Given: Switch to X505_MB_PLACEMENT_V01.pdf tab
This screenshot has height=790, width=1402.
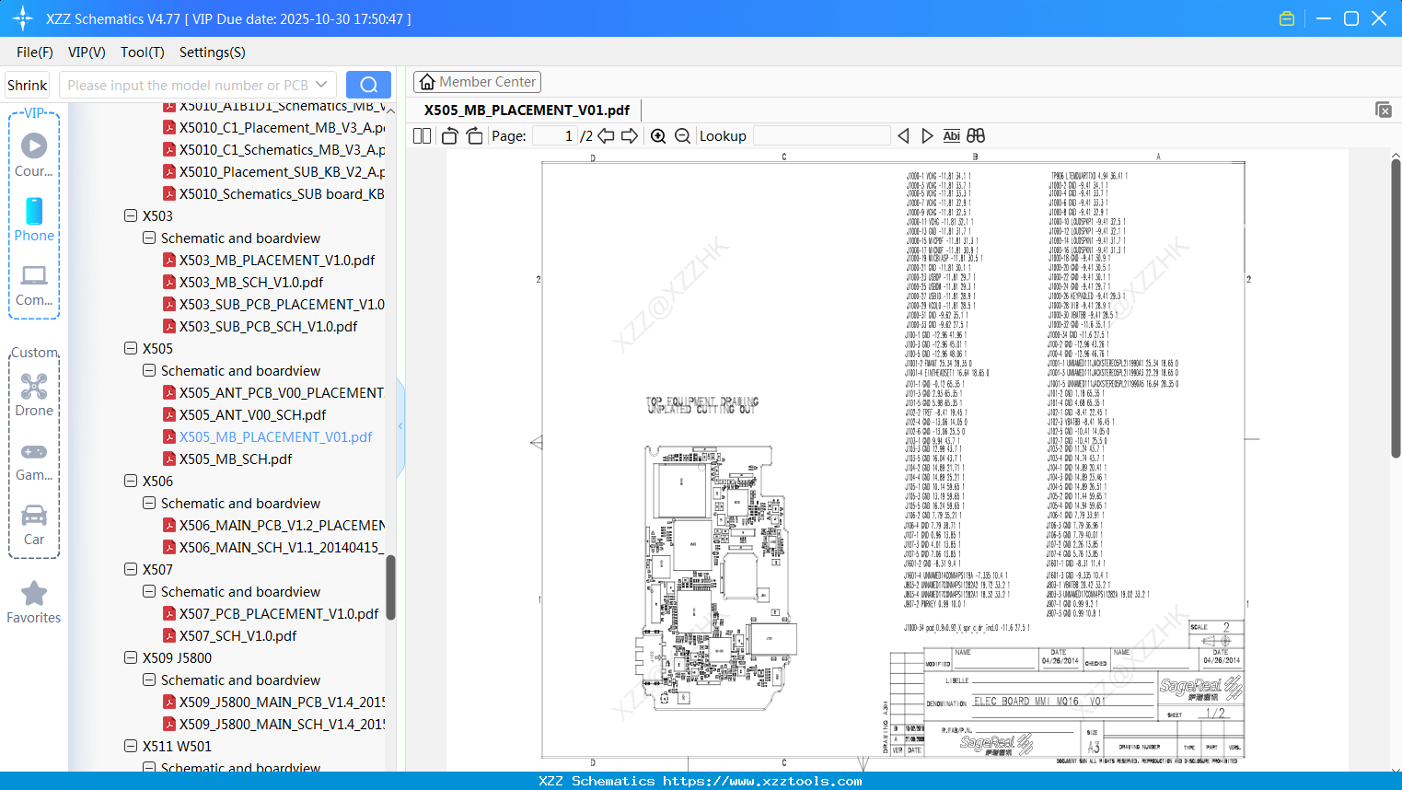Looking at the screenshot, I should [x=526, y=110].
